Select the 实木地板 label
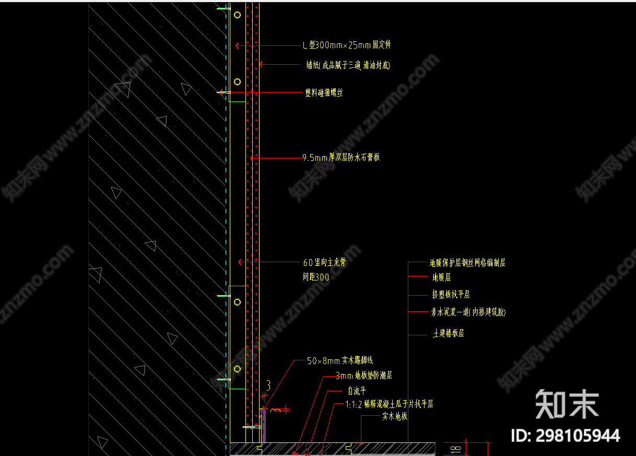This screenshot has height=456, width=636. [394, 416]
